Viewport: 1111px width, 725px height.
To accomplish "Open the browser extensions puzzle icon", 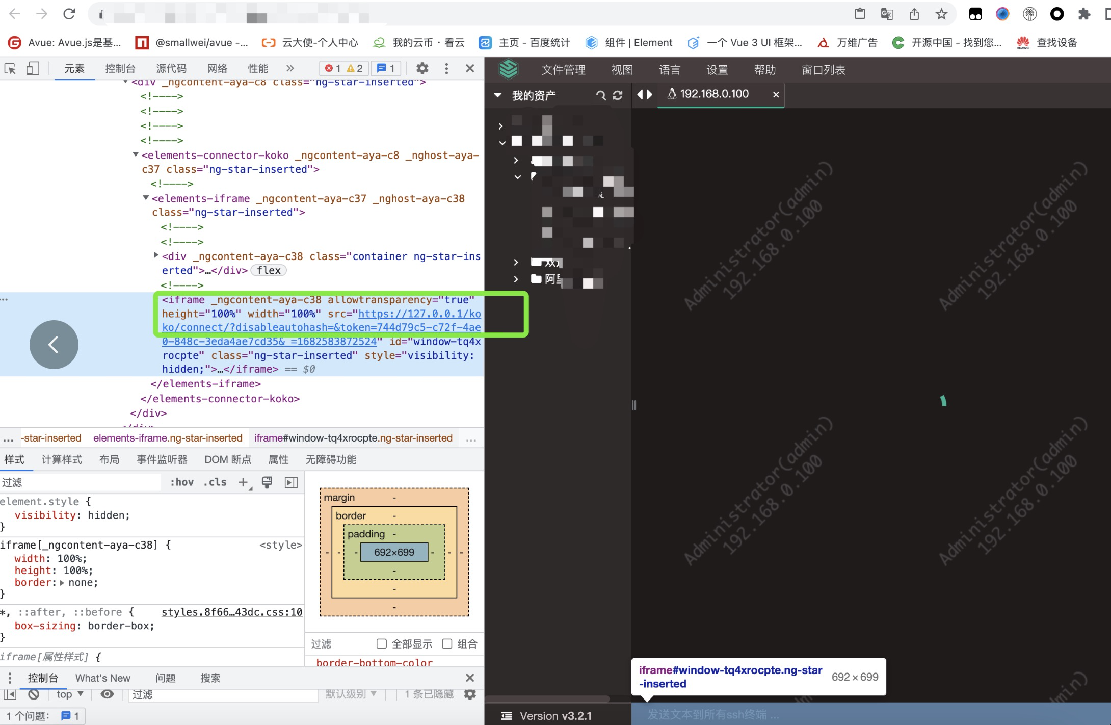I will pyautogui.click(x=1084, y=14).
